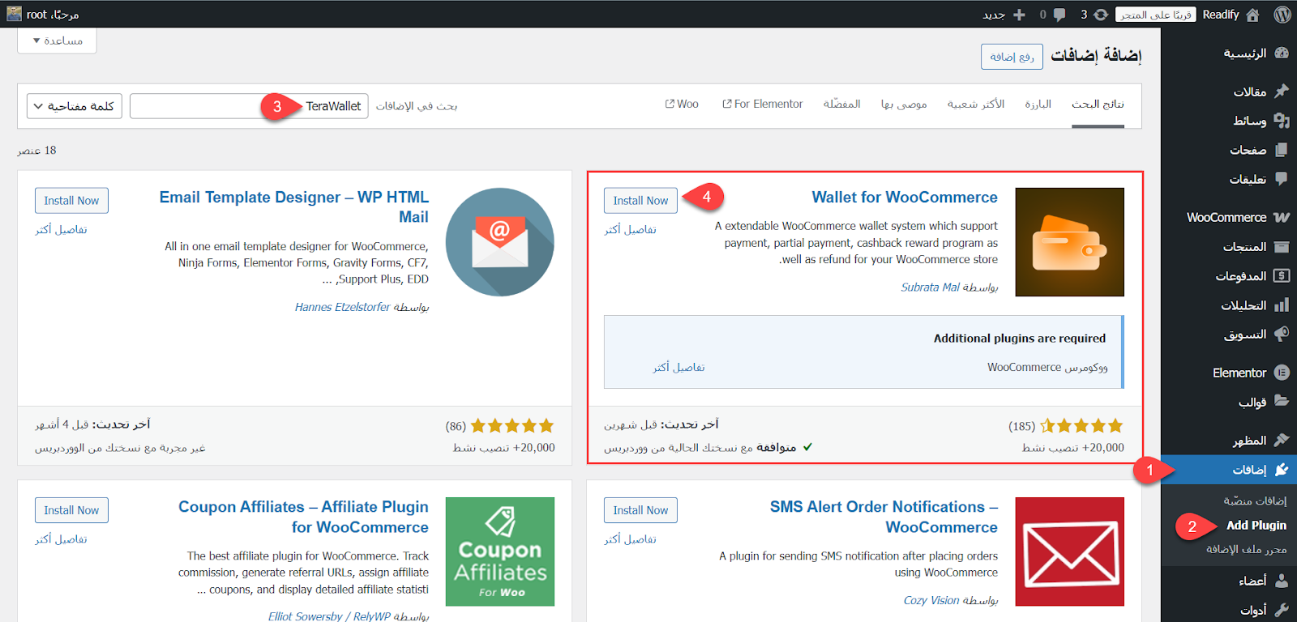Open author Hannes Etzelstorfer link

coord(342,307)
